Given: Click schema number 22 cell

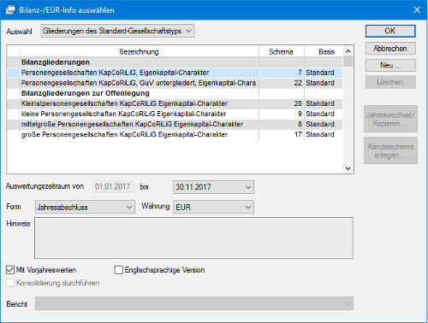Looking at the screenshot, I should click(282, 83).
